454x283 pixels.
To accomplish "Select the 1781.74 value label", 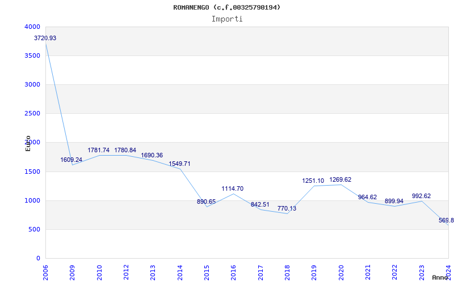I will pyautogui.click(x=99, y=150).
